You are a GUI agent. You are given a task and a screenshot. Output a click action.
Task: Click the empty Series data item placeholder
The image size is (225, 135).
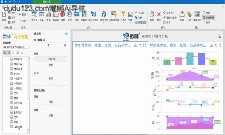[x=51, y=78]
